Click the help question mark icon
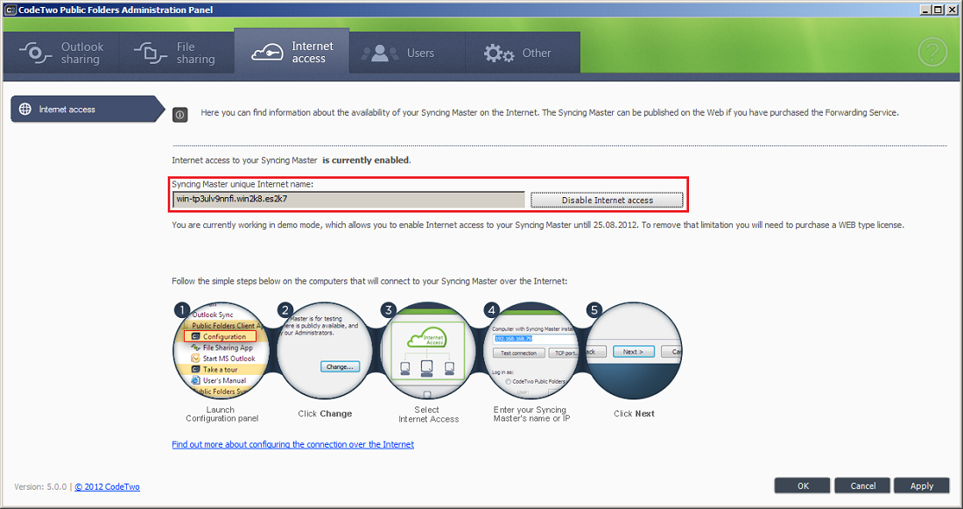 pos(931,53)
